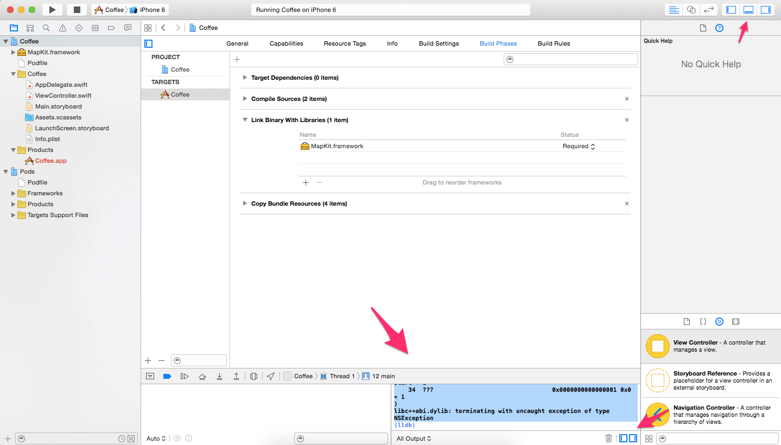
Task: Delete the Compile Sources phase
Action: (x=627, y=99)
